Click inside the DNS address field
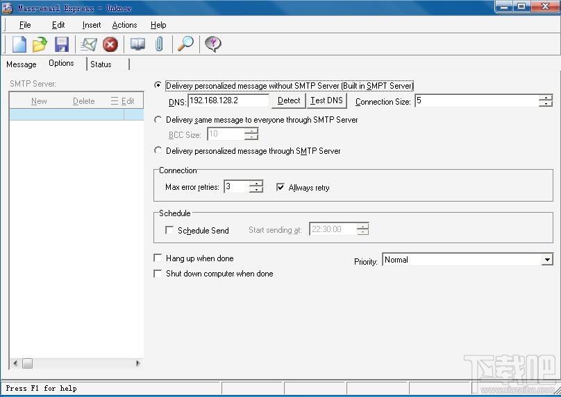This screenshot has height=397, width=561. (x=228, y=100)
